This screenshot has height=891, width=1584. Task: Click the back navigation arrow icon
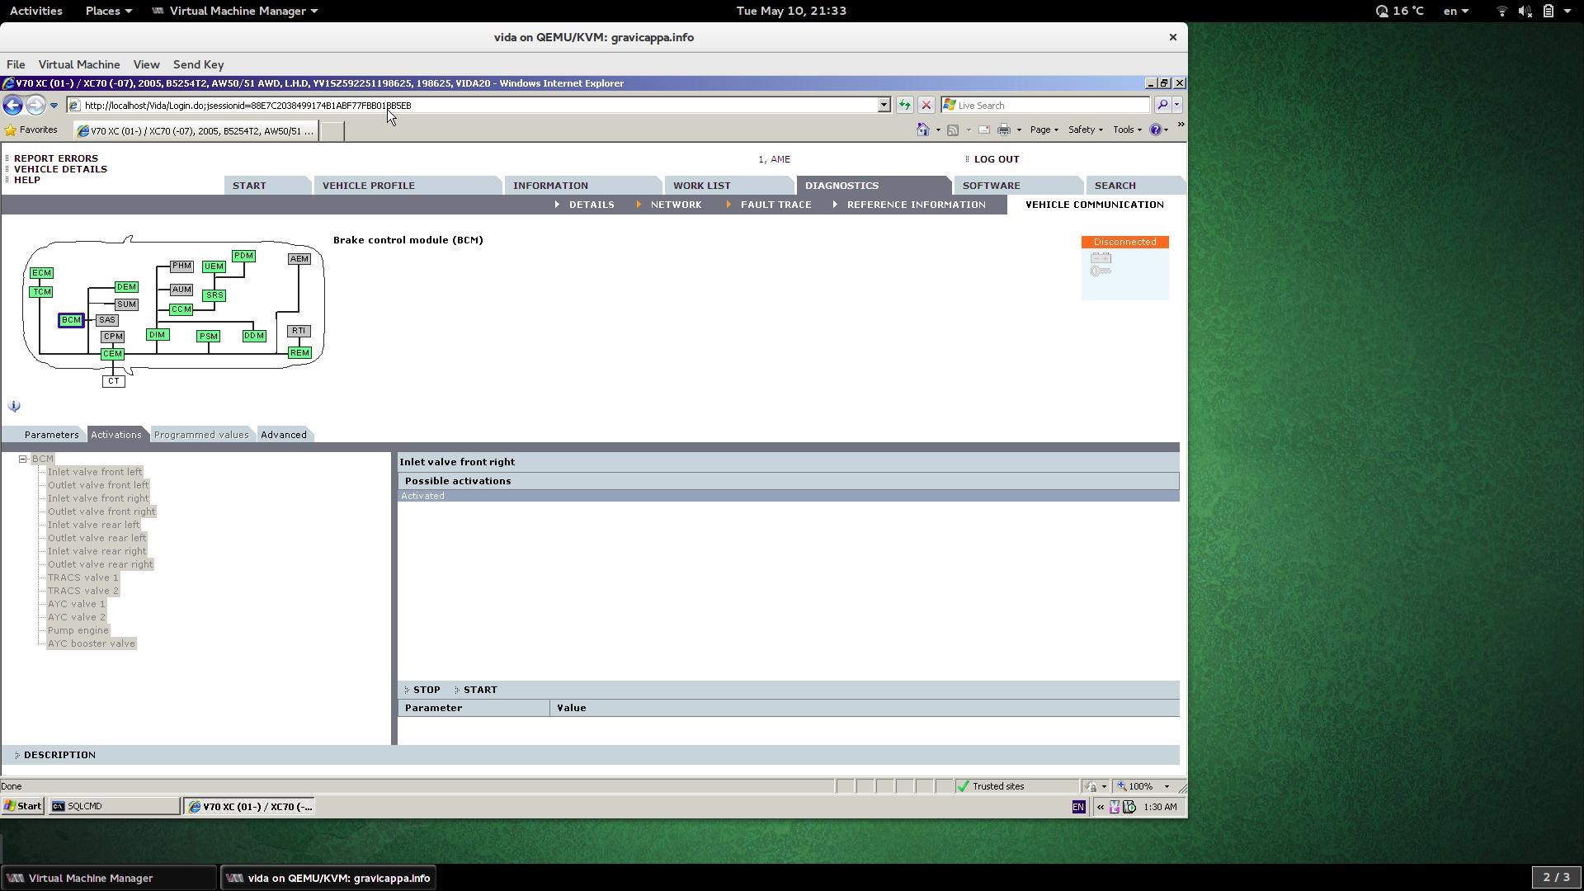pos(12,105)
